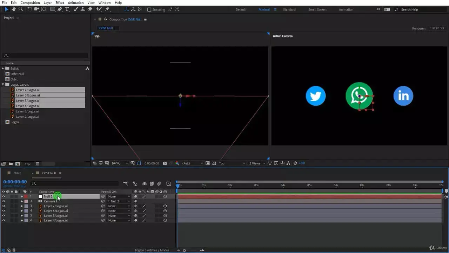
Task: Select the Clone Stamp tool
Action: [x=83, y=9]
